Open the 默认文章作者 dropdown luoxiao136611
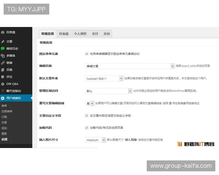This screenshot has width=219, height=175. point(104,78)
